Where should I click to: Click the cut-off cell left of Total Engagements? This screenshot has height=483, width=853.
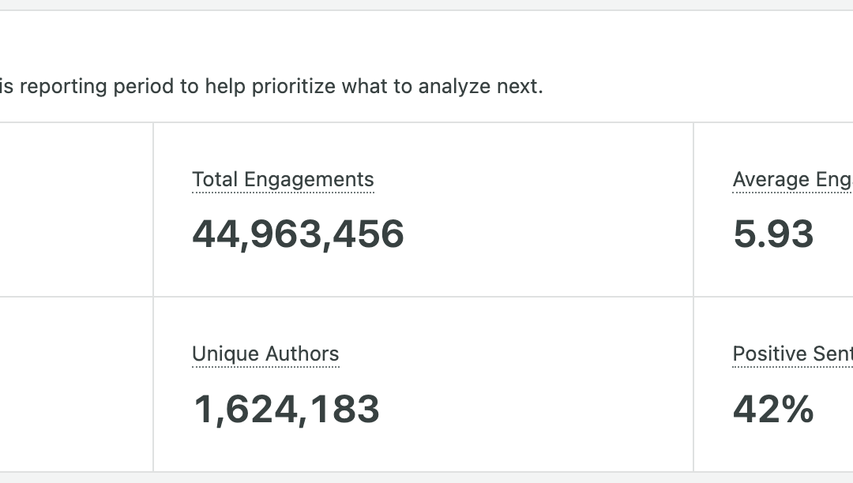tap(76, 210)
